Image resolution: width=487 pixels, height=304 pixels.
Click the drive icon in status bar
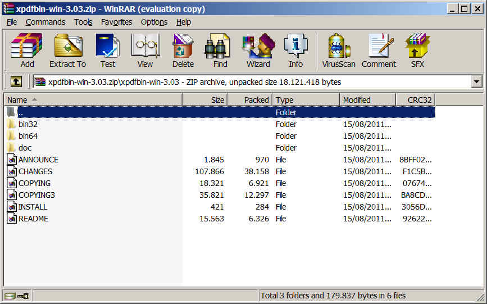(x=10, y=296)
